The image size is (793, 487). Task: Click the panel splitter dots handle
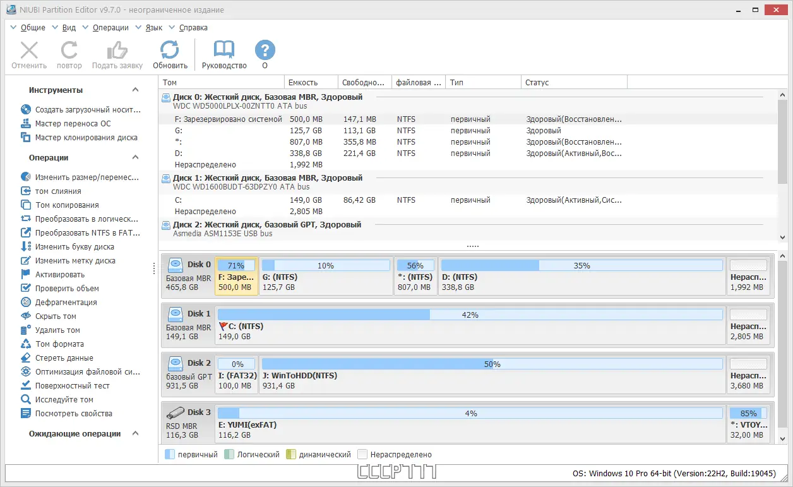(472, 246)
